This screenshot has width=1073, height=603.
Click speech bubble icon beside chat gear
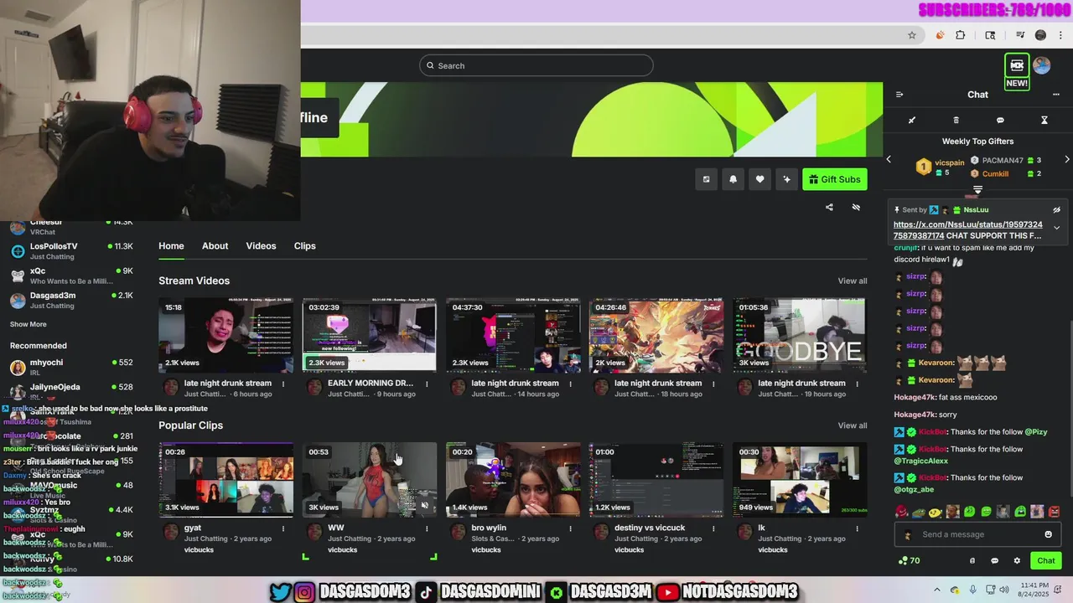(994, 561)
